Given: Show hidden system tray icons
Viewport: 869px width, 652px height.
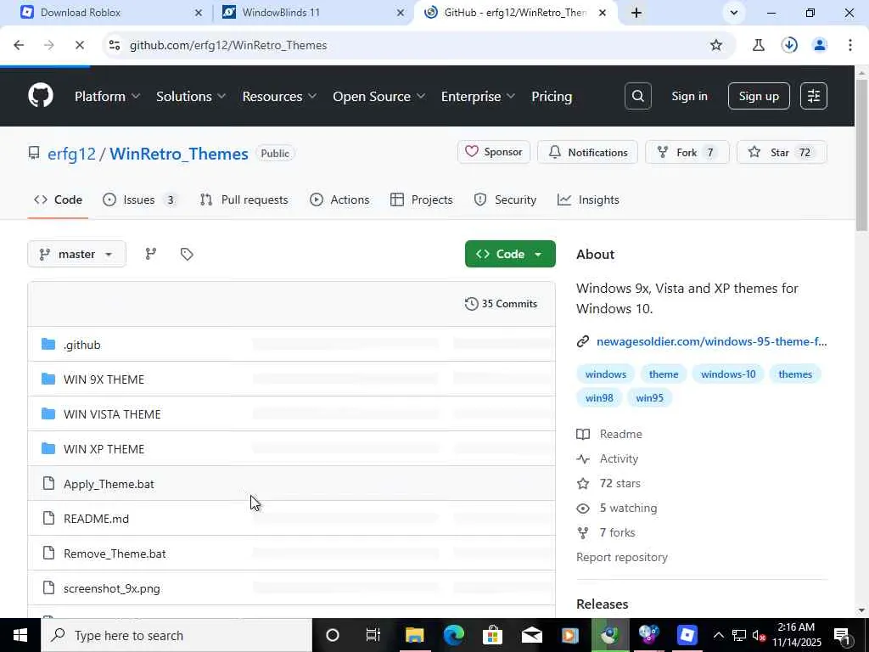Looking at the screenshot, I should pos(718,635).
